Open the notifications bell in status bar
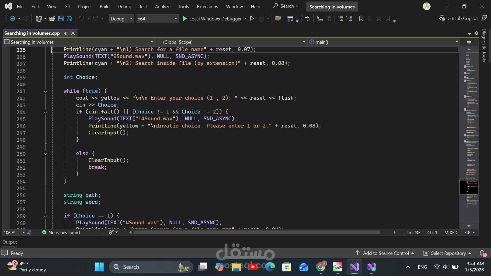The height and width of the screenshot is (276, 491). pyautogui.click(x=482, y=253)
